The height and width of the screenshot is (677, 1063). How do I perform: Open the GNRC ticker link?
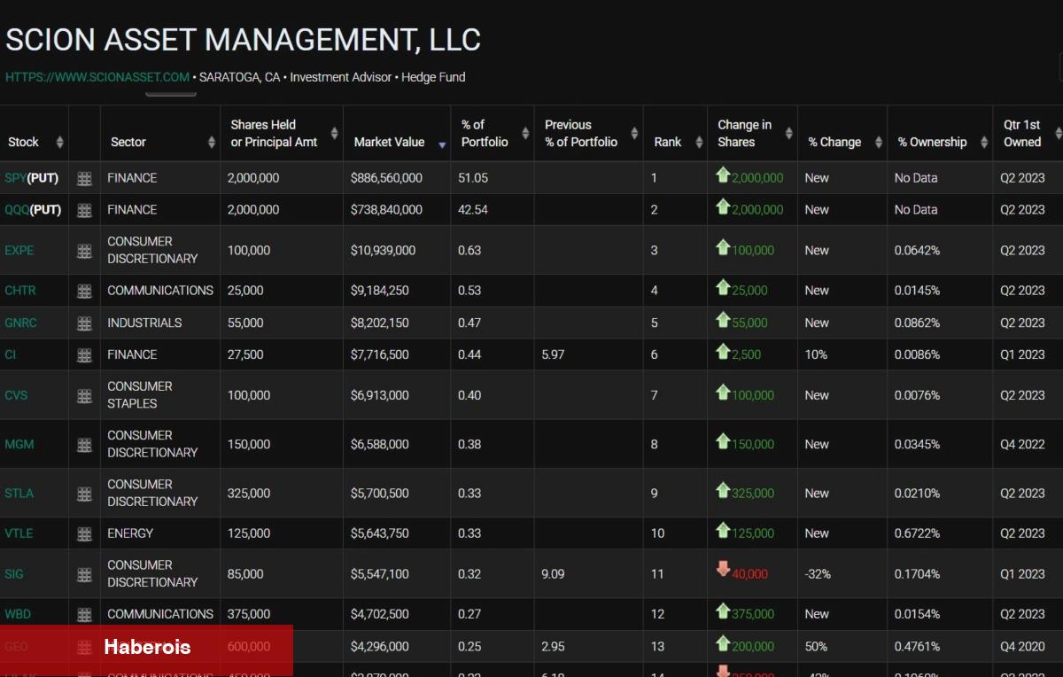tap(21, 323)
